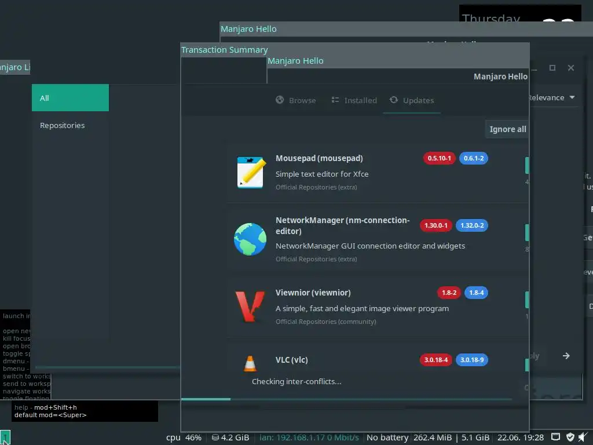Viewport: 593px width, 445px height.
Task: Click the Viewnior 1.8-4 version badge
Action: tap(476, 293)
